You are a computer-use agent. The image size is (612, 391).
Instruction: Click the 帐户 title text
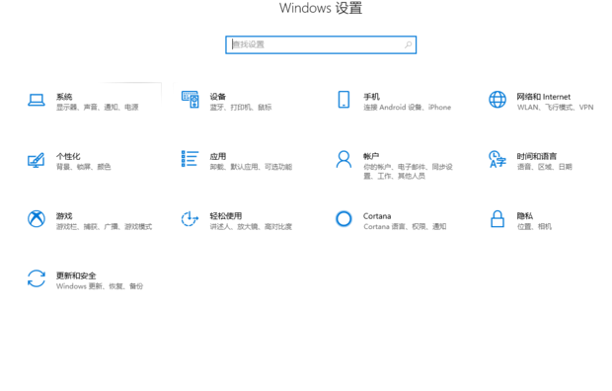pyautogui.click(x=371, y=156)
